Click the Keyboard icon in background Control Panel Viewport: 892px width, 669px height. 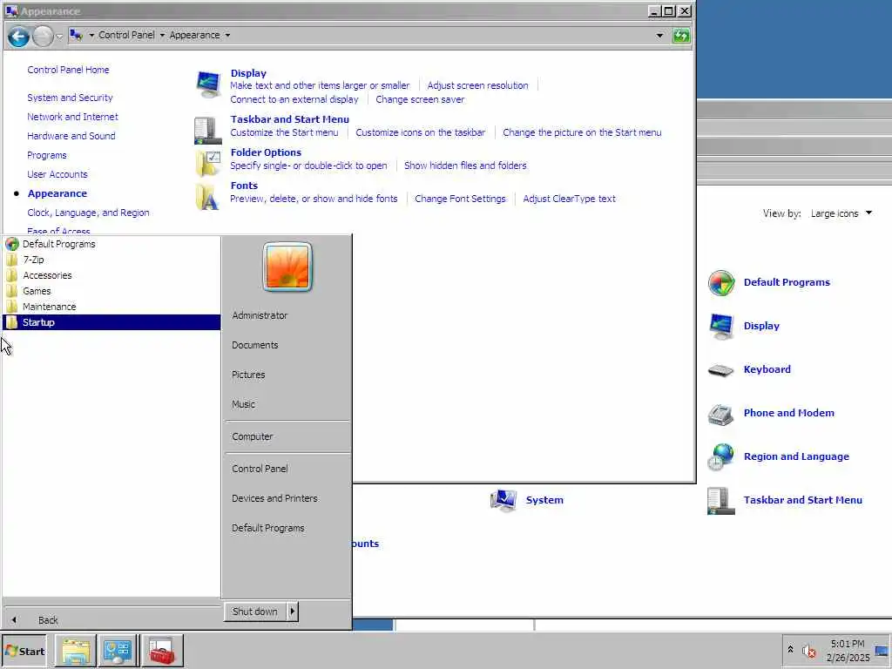[721, 370]
